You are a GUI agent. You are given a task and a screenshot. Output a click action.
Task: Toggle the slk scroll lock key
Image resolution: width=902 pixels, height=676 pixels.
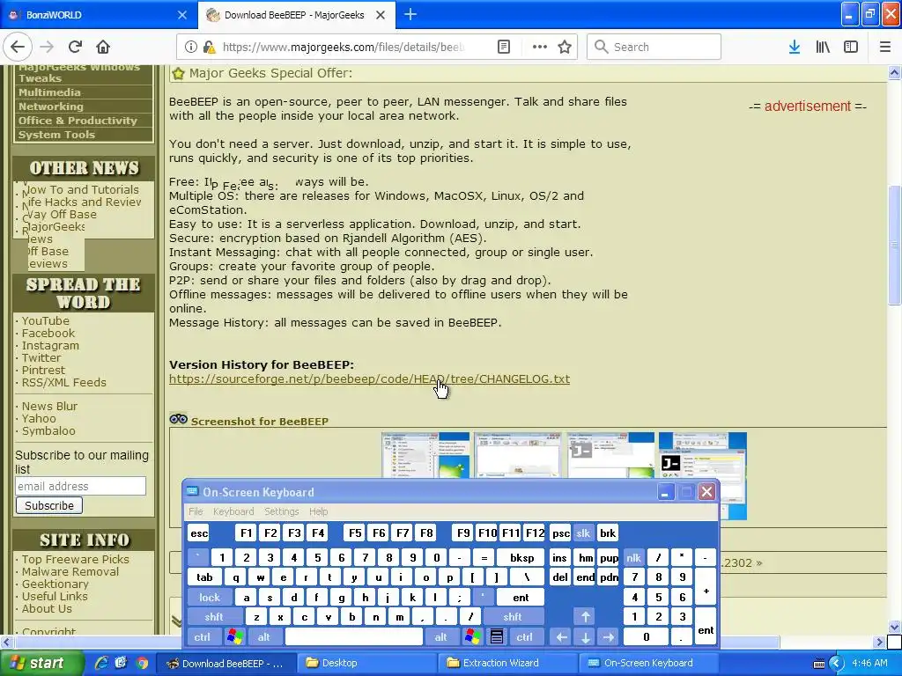pyautogui.click(x=583, y=533)
